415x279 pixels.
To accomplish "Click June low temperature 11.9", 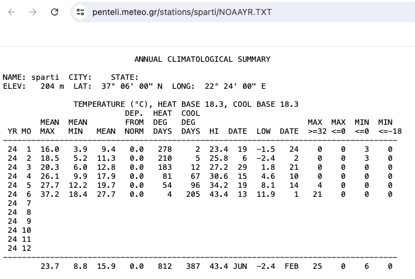I will [266, 194].
